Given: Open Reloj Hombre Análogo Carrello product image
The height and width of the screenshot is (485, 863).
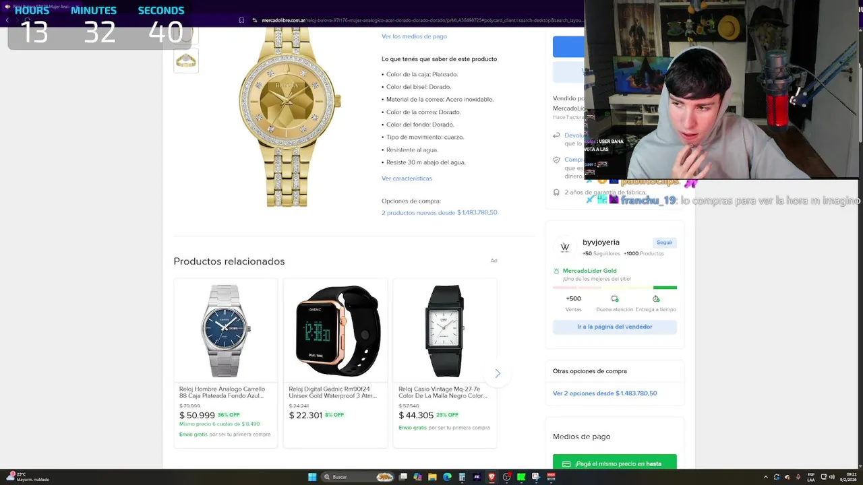Looking at the screenshot, I should (x=226, y=330).
